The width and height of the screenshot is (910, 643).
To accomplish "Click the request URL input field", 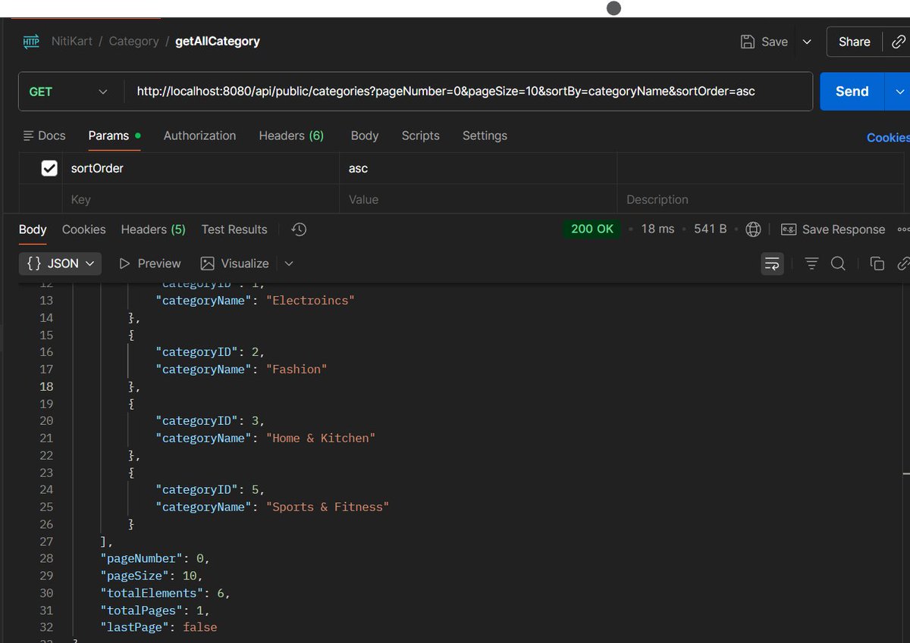I will pyautogui.click(x=467, y=92).
